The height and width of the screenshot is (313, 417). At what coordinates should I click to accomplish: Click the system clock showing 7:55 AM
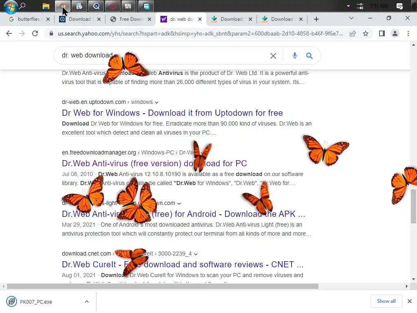(x=379, y=6)
